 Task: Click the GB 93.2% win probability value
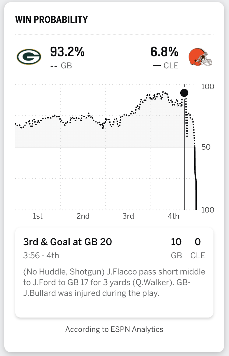[67, 52]
